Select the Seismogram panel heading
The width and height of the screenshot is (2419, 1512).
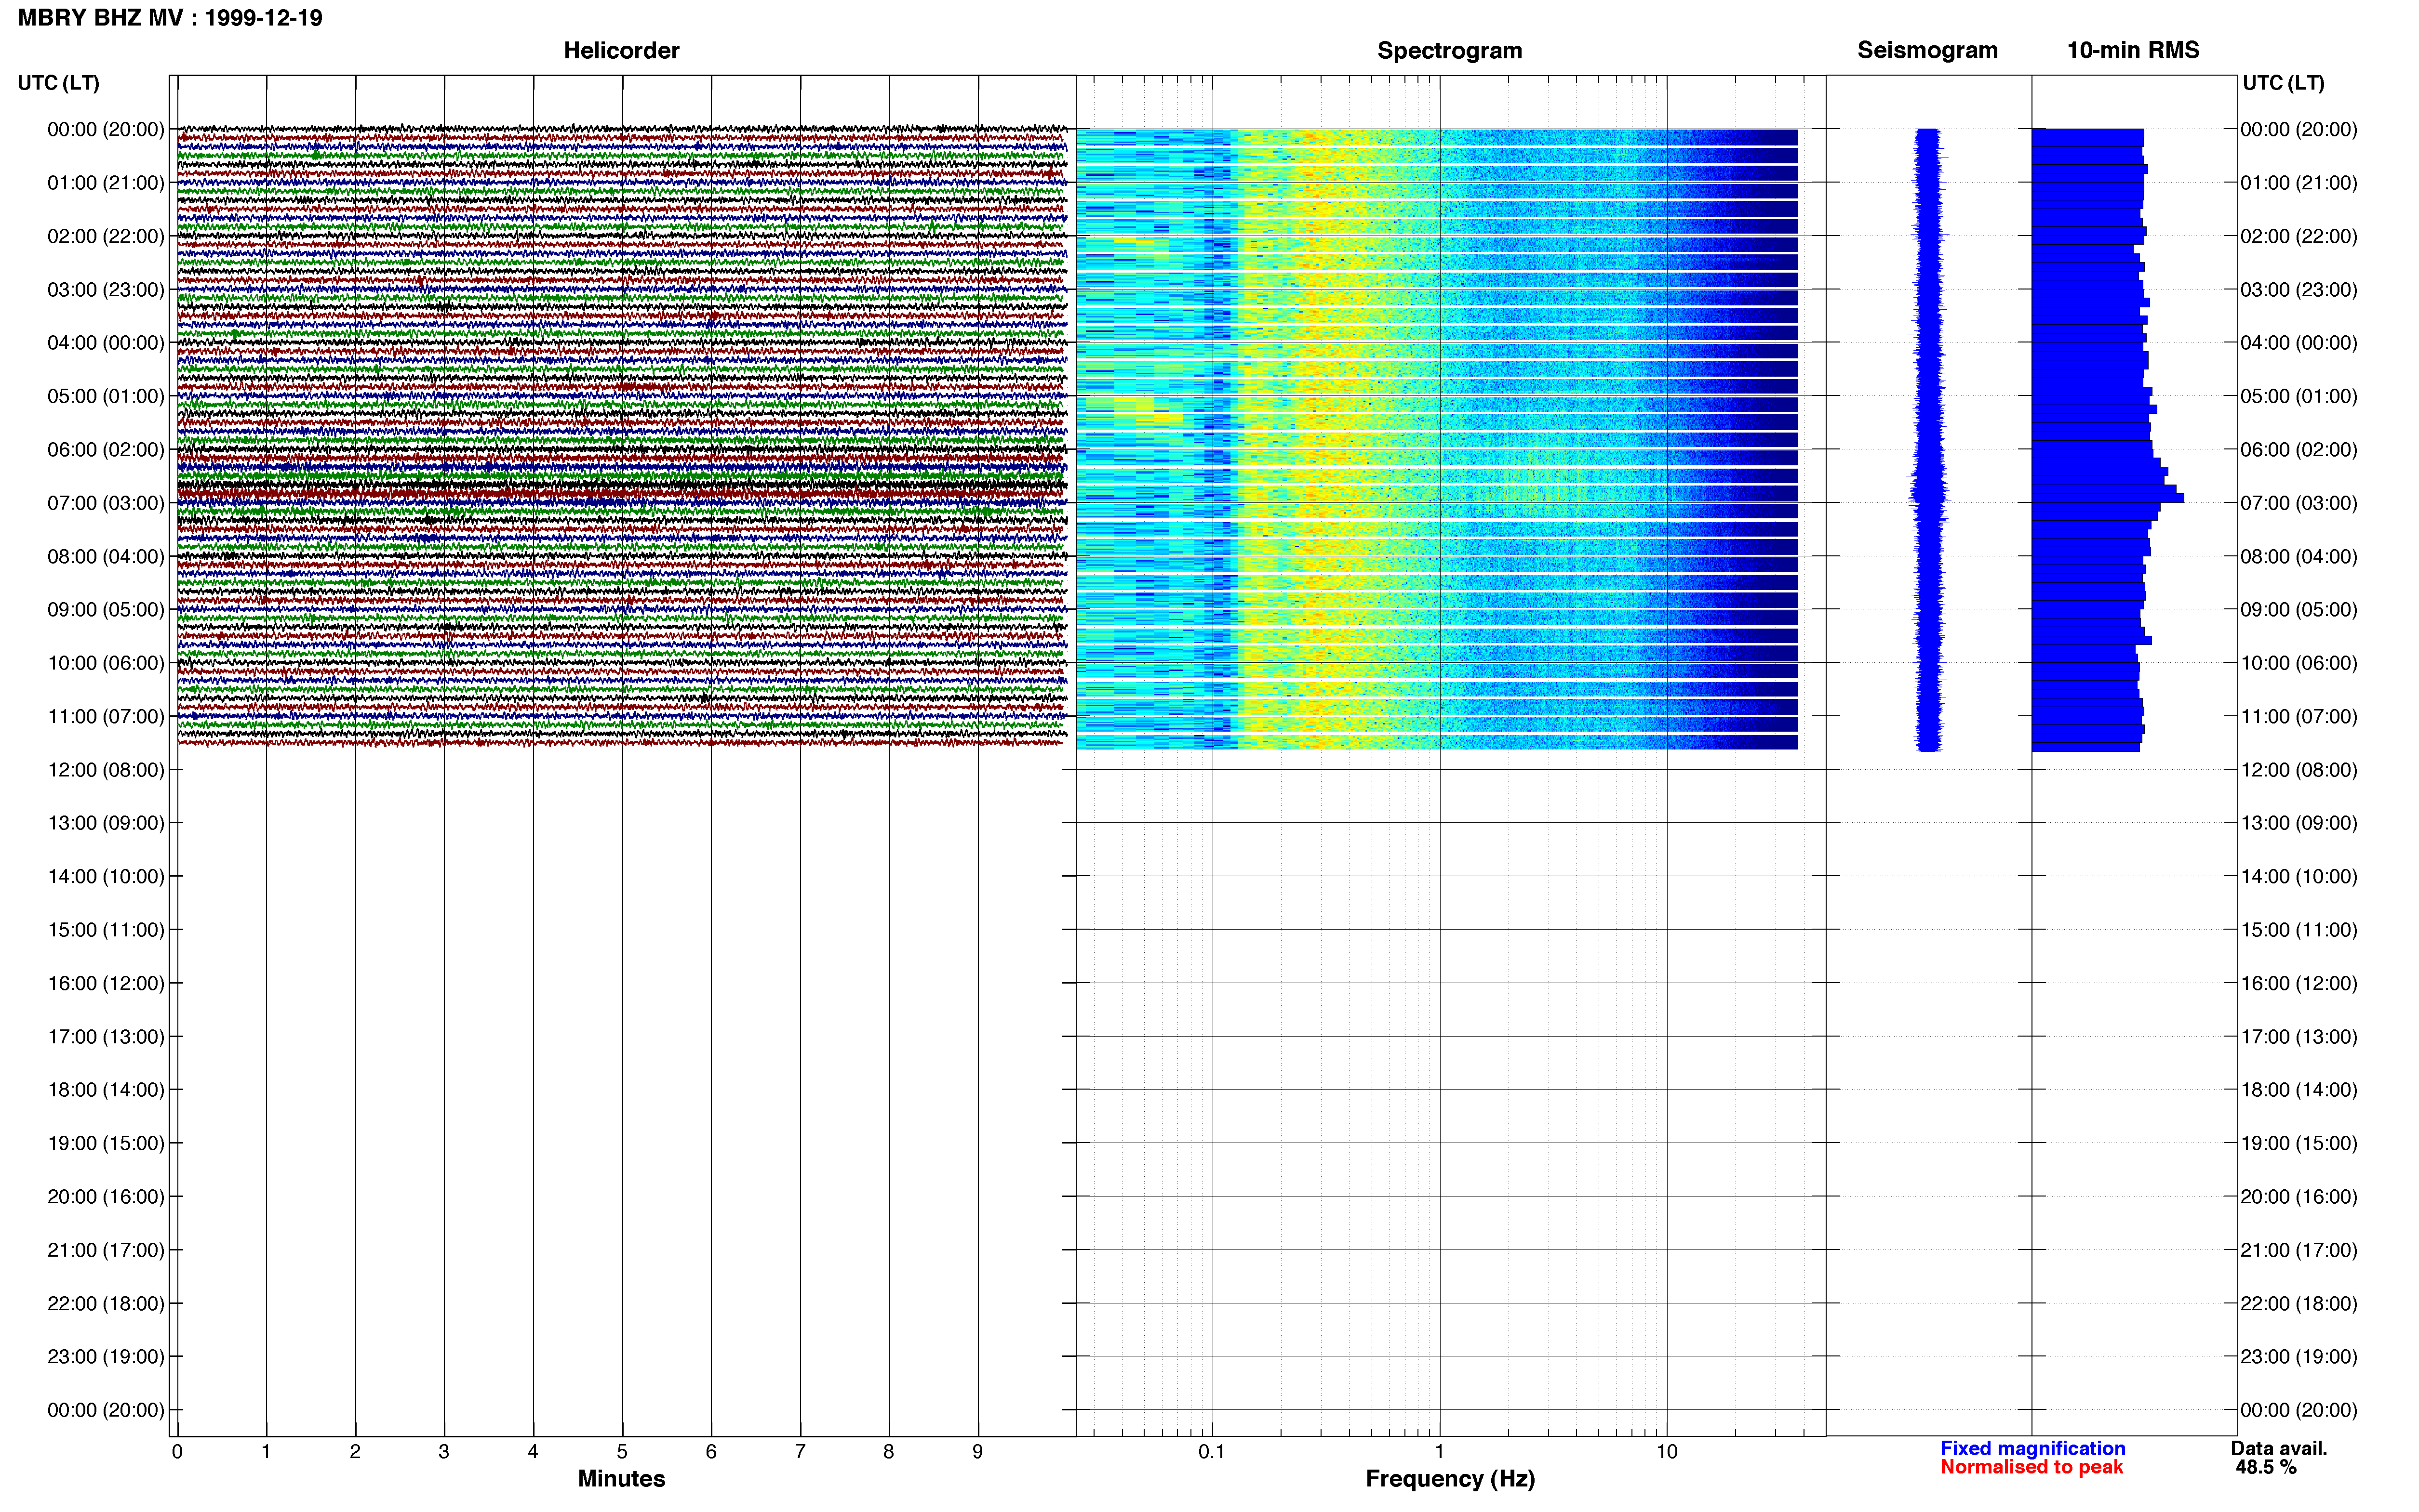[1927, 51]
